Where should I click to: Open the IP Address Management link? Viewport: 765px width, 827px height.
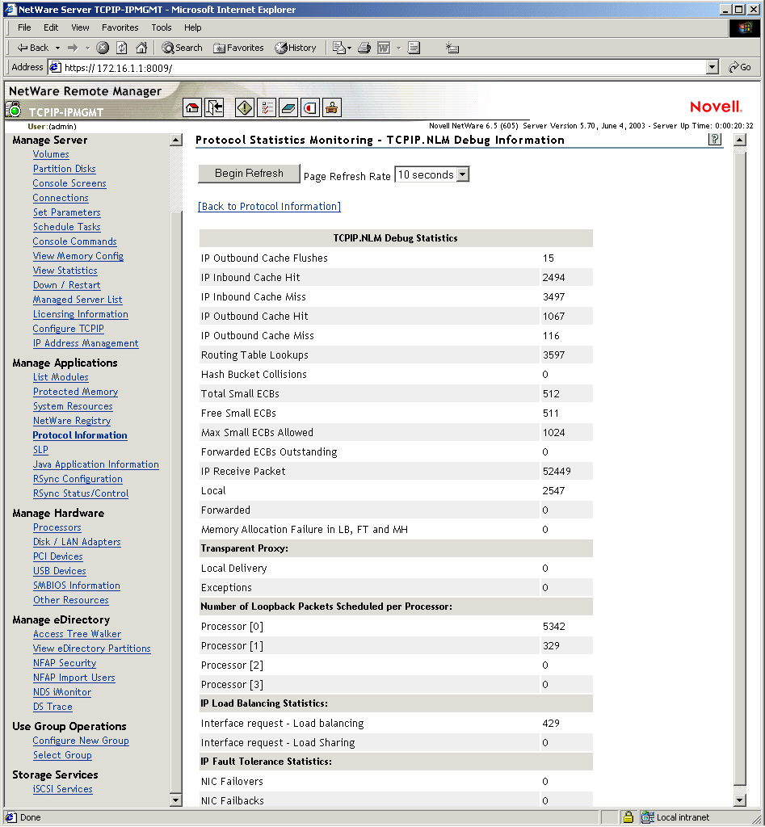pos(86,343)
